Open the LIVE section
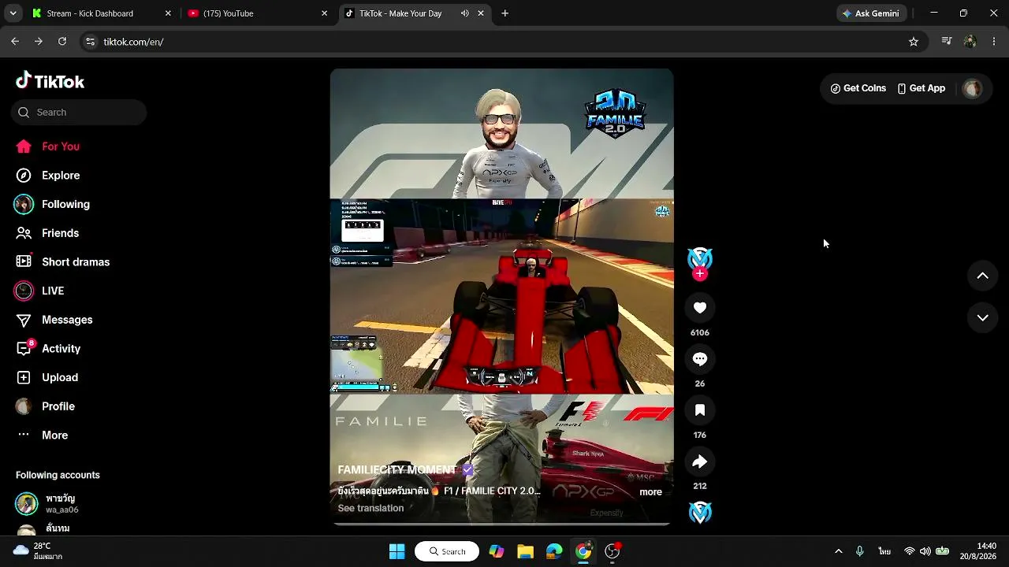The height and width of the screenshot is (567, 1009). 39,291
